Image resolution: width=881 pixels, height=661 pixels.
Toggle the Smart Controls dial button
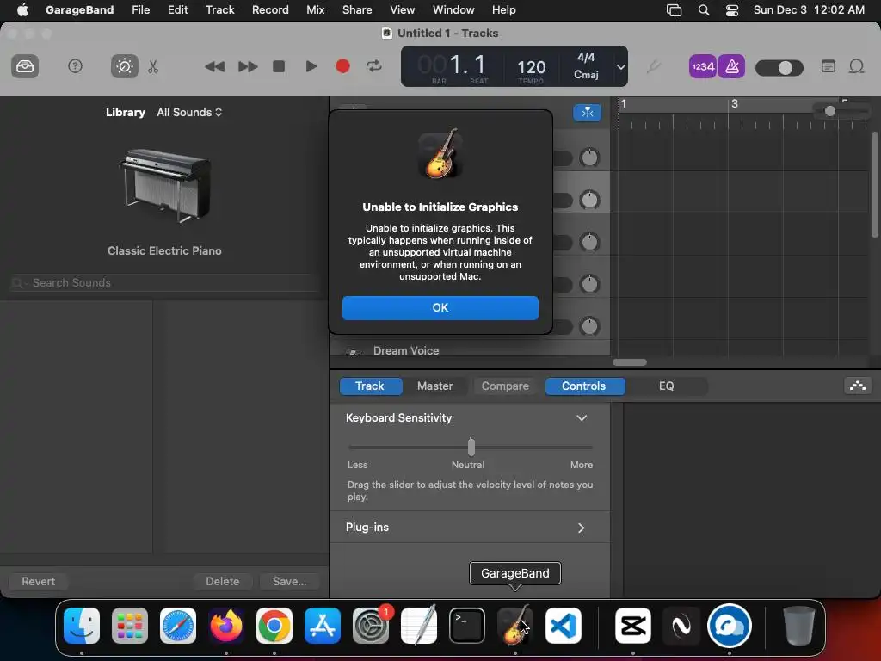[x=124, y=66]
